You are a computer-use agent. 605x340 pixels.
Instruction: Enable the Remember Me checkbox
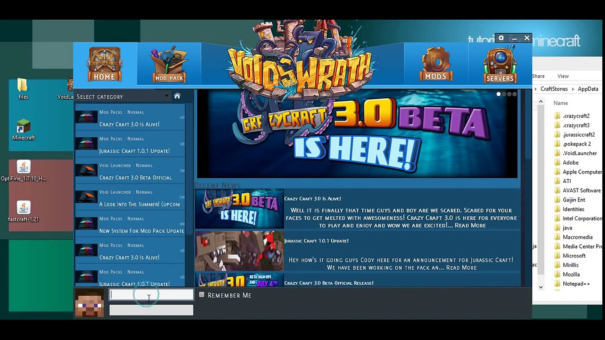point(202,295)
